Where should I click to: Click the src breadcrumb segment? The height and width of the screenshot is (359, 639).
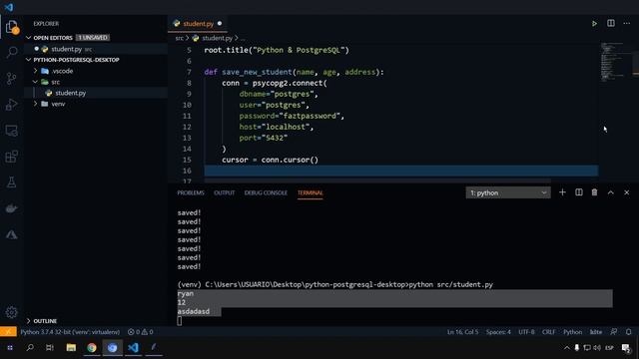[x=180, y=38]
